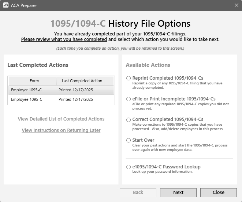Image resolution: width=242 pixels, height=202 pixels.
Task: Sort by the Form column header
Action: pos(34,81)
